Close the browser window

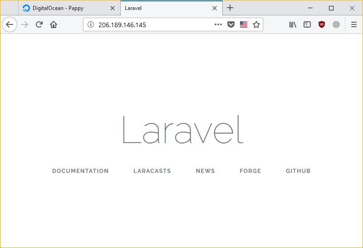(x=352, y=8)
